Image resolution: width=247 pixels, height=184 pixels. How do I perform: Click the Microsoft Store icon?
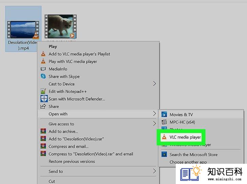point(164,155)
